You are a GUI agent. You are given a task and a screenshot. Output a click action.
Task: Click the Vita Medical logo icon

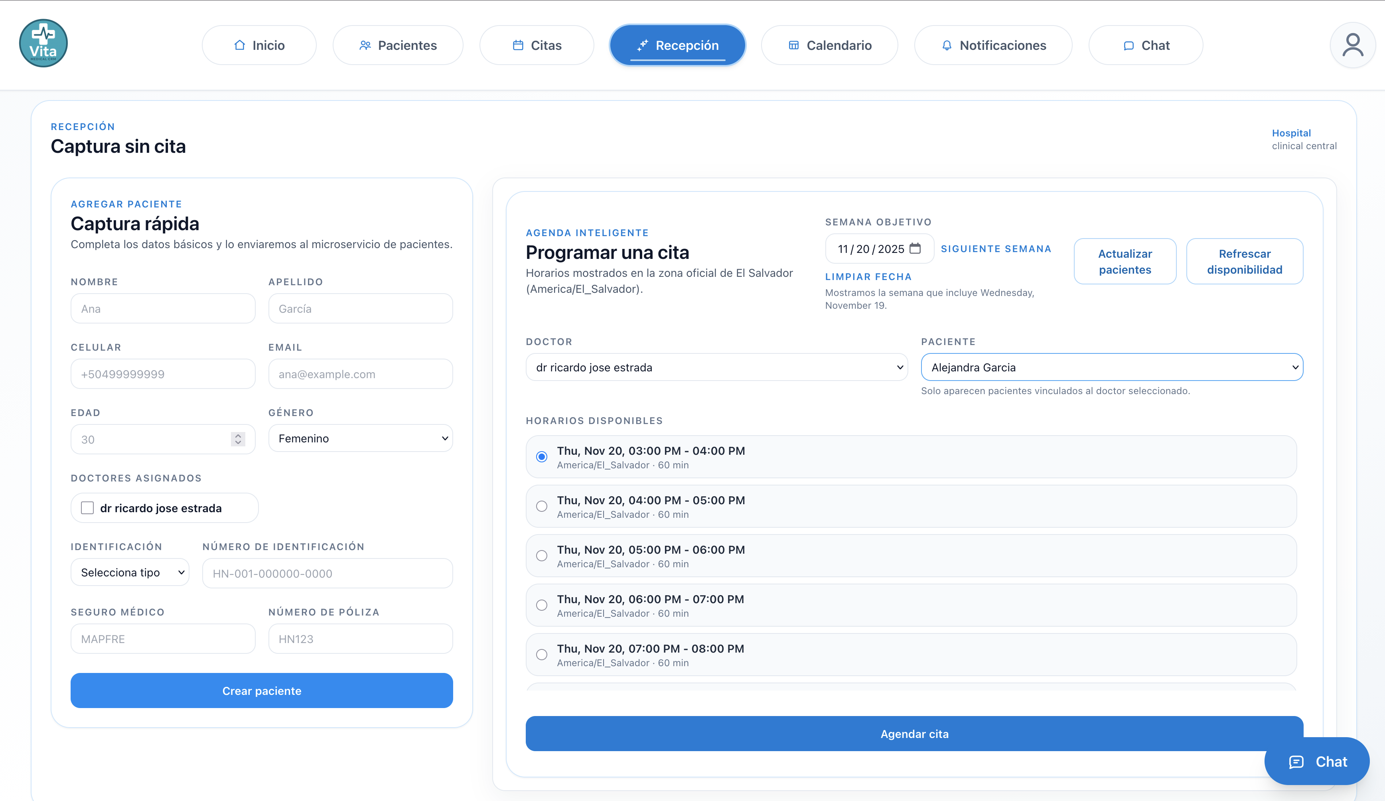click(x=43, y=43)
